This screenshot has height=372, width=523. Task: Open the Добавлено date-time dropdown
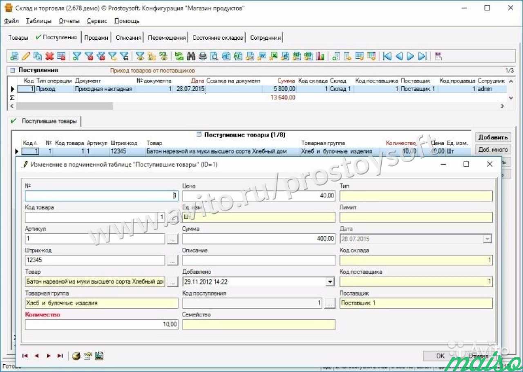tap(330, 282)
